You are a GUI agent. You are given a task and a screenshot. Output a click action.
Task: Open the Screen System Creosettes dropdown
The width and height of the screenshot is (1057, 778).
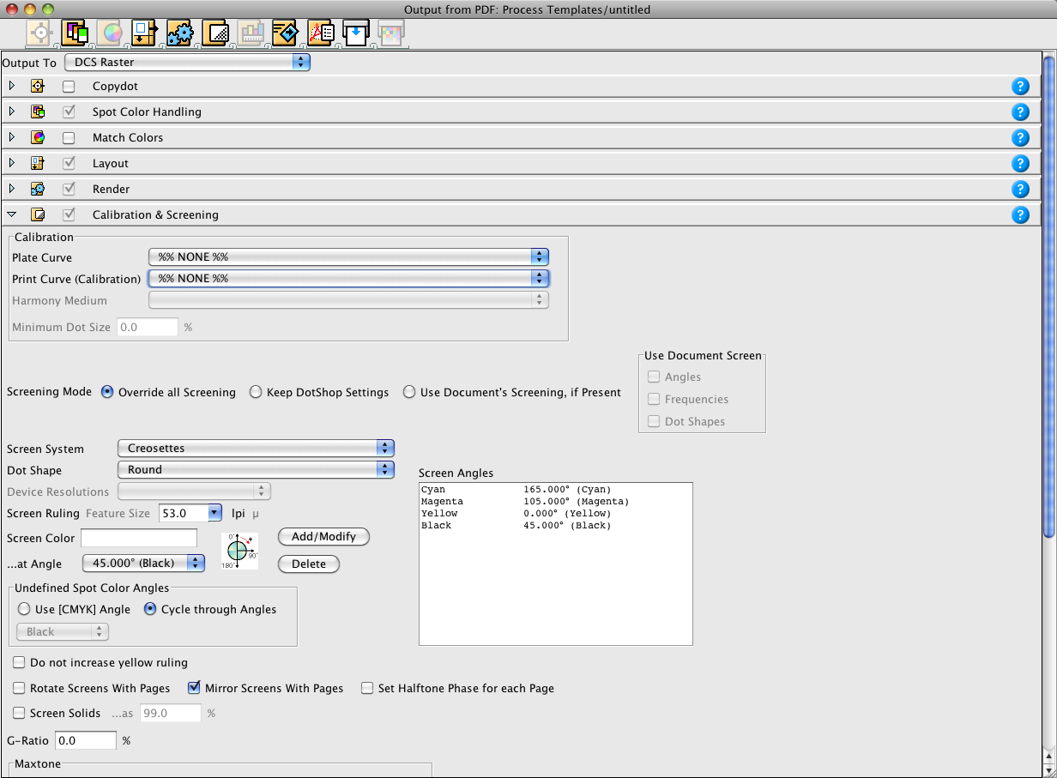(256, 448)
